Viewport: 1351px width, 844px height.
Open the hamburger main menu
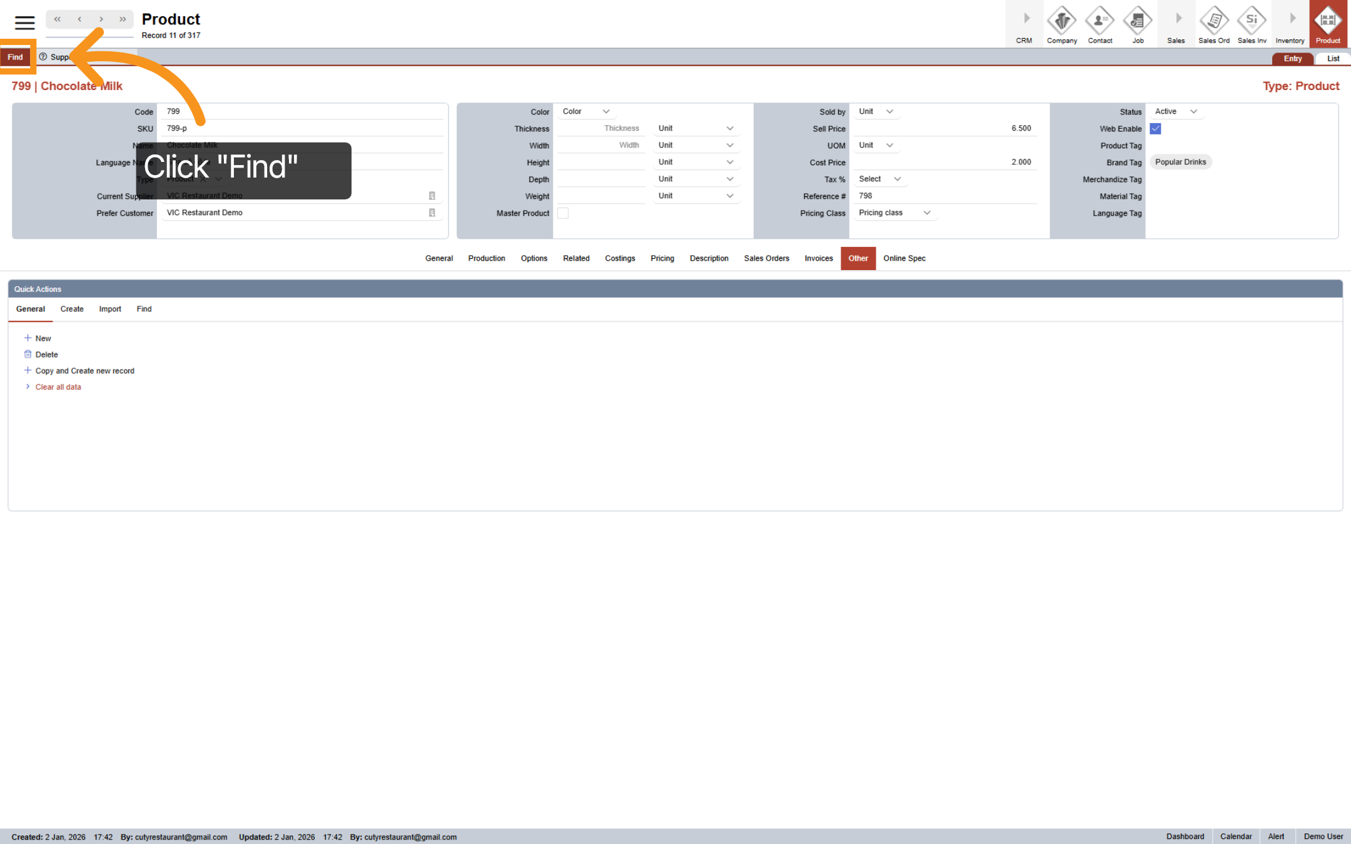(x=24, y=23)
